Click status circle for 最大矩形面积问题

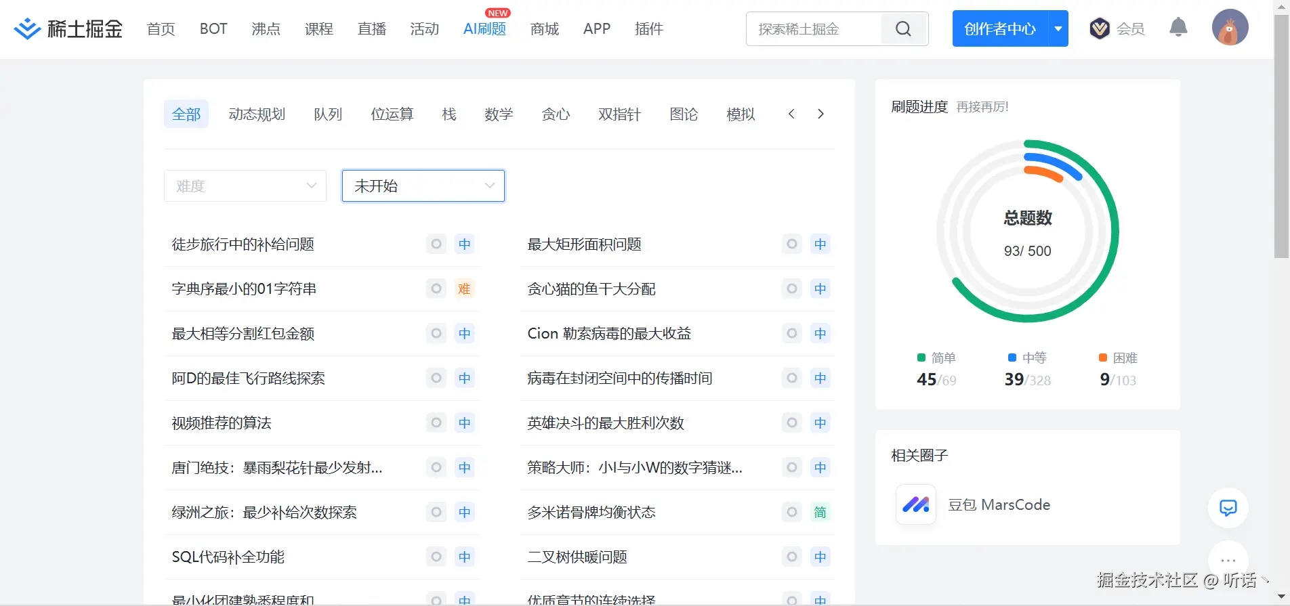pos(792,244)
